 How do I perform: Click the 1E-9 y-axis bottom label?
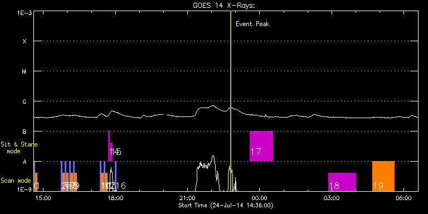[25, 189]
